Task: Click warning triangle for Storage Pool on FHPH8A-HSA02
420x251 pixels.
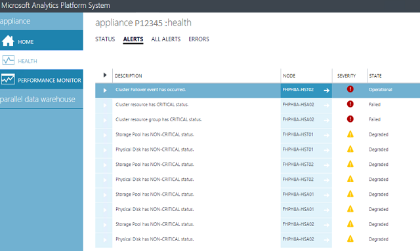Action: [x=350, y=224]
